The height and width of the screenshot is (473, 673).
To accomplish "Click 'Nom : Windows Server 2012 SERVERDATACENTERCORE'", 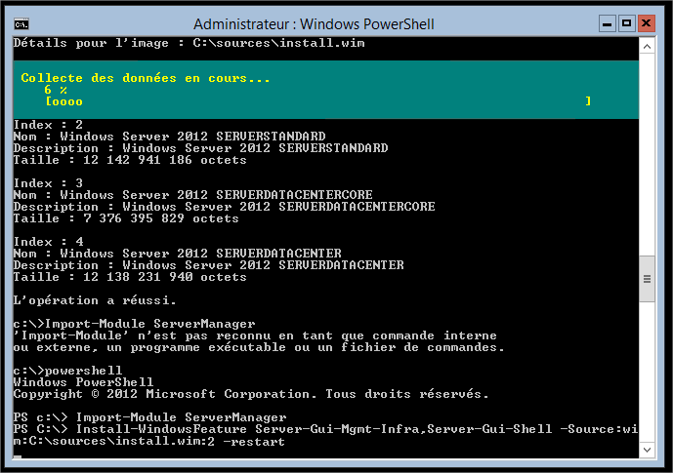I will (192, 195).
